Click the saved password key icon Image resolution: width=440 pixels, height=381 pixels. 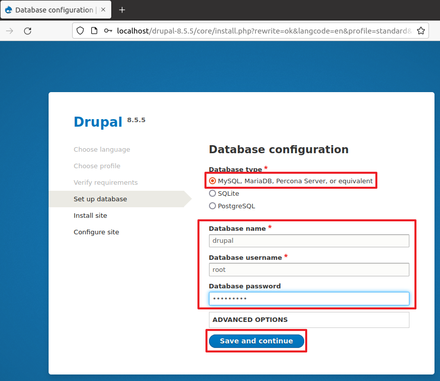coord(108,31)
